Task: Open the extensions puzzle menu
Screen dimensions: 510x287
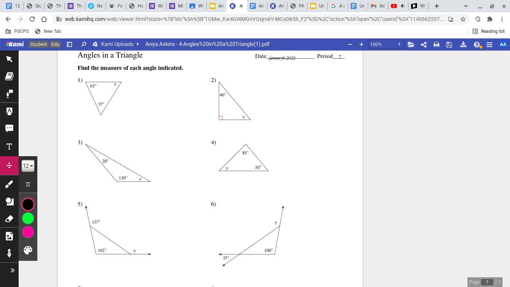Action: (x=490, y=19)
